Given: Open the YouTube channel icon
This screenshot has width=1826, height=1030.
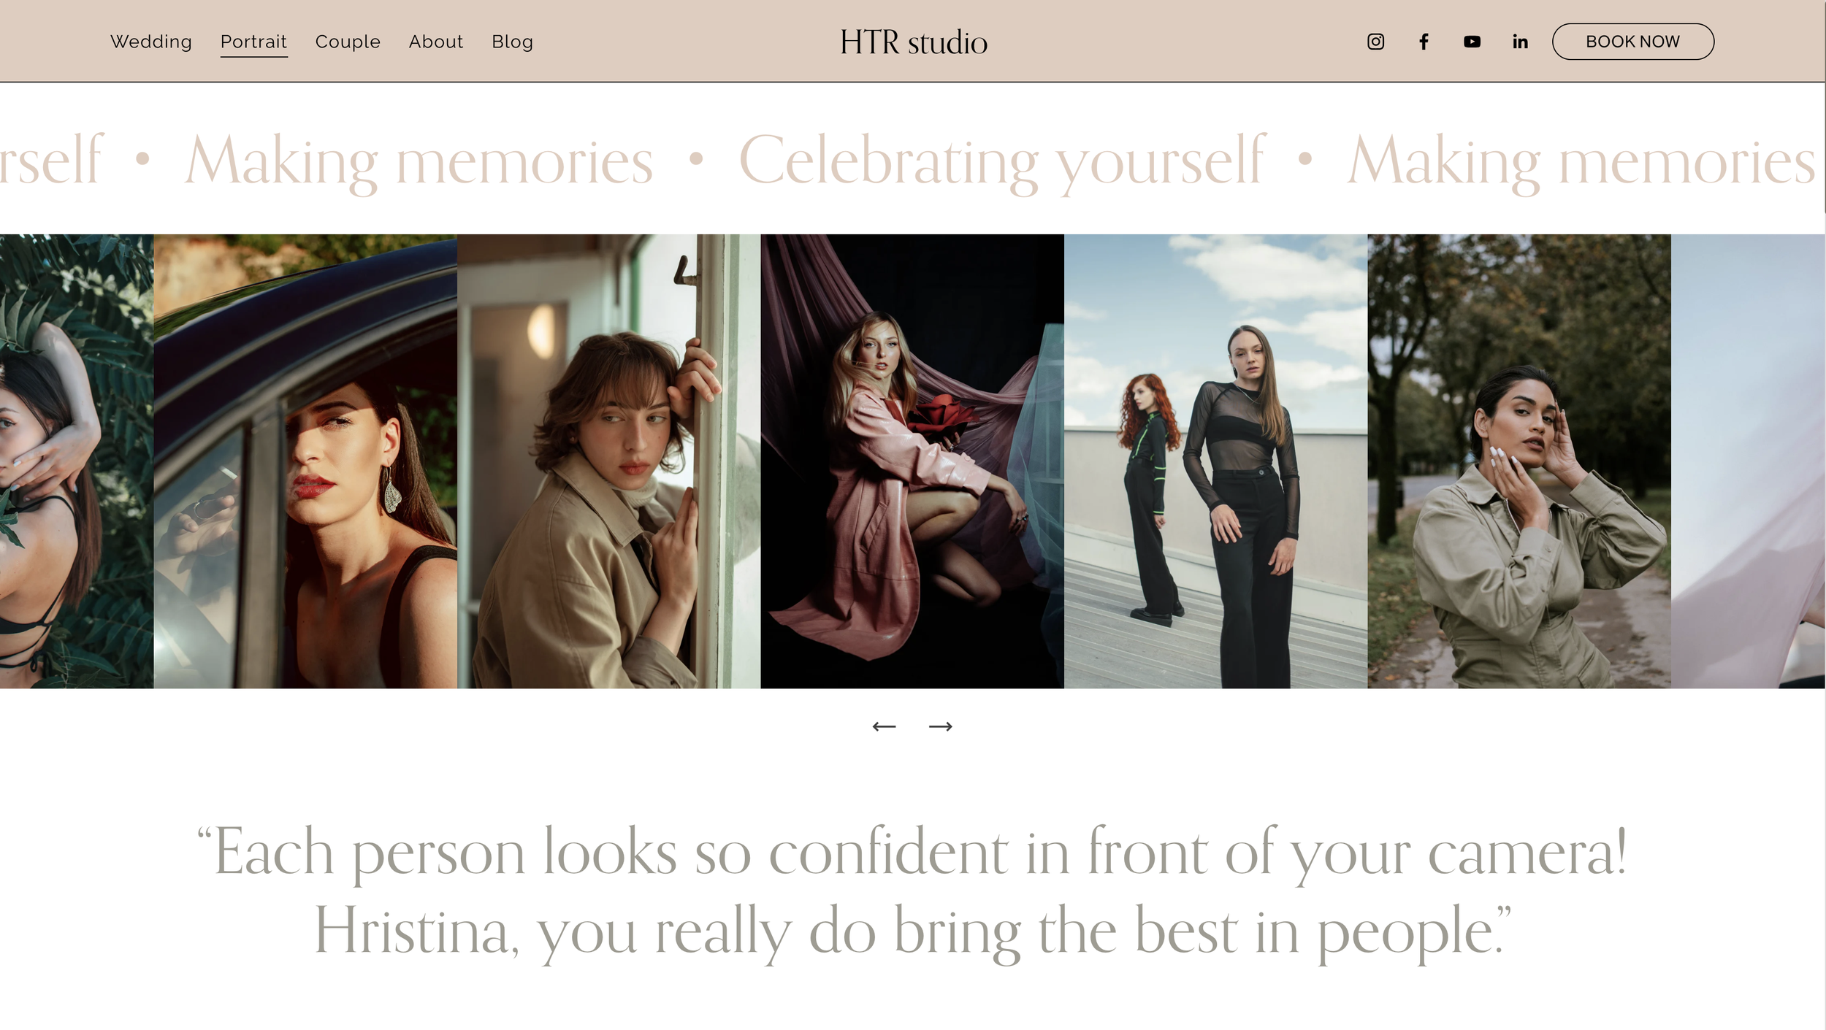Looking at the screenshot, I should tap(1472, 42).
